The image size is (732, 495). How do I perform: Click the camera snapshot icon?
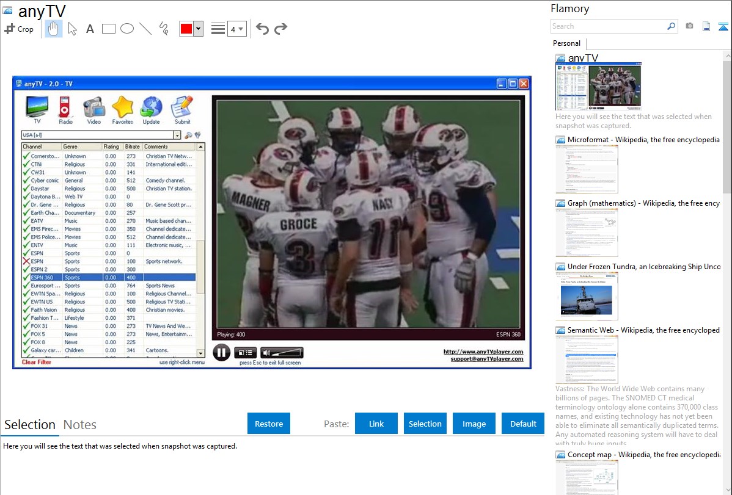pos(689,26)
